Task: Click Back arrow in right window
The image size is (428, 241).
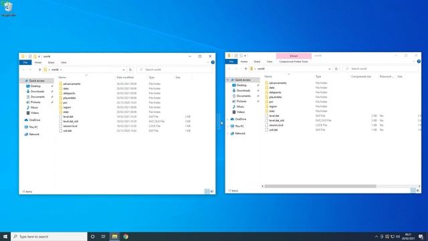Action: point(229,69)
